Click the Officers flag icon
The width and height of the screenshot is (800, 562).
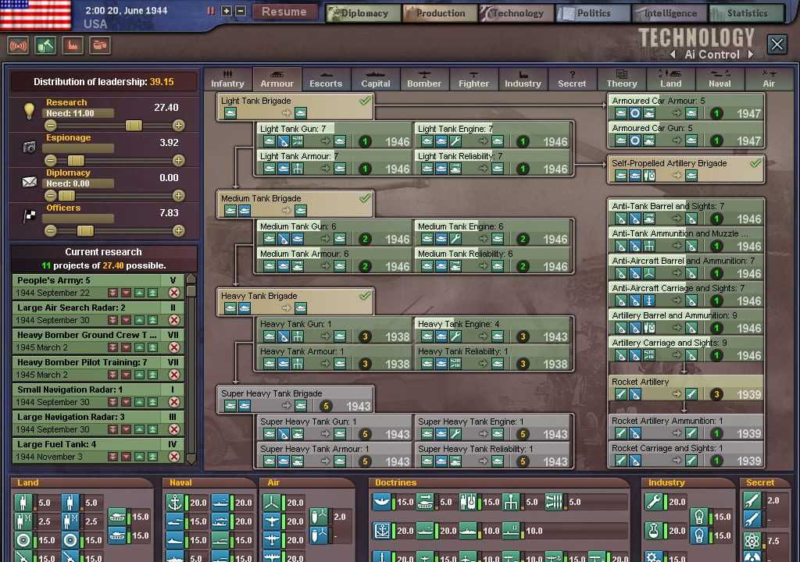point(30,216)
